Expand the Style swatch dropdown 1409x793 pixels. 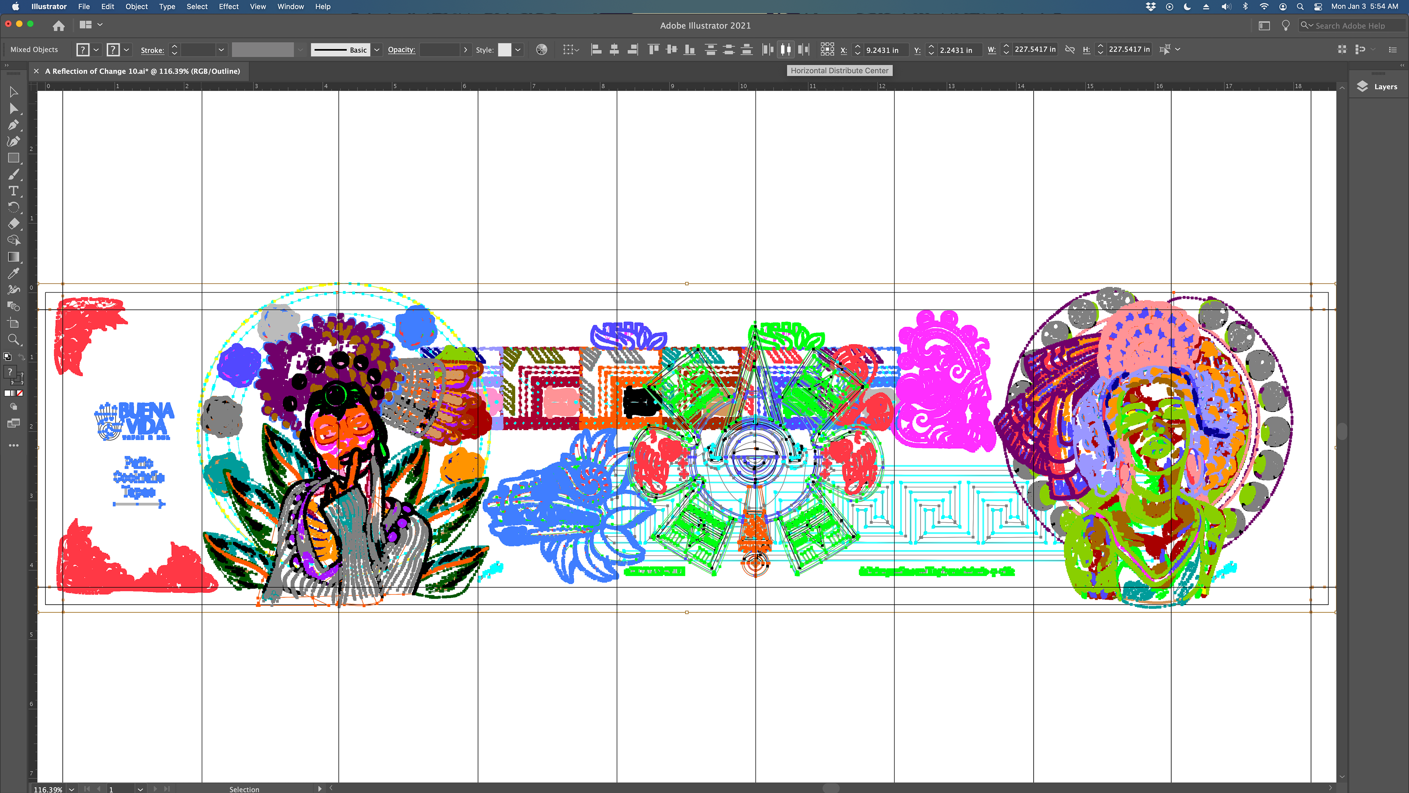pyautogui.click(x=517, y=50)
